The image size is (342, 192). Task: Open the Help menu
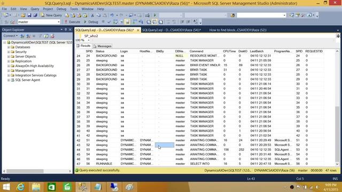(x=100, y=9)
